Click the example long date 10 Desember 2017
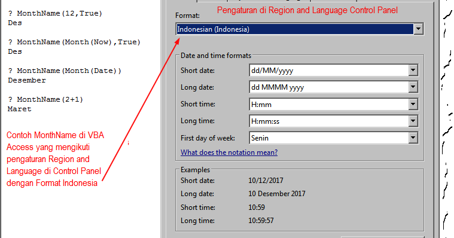The height and width of the screenshot is (238, 454). point(277,194)
